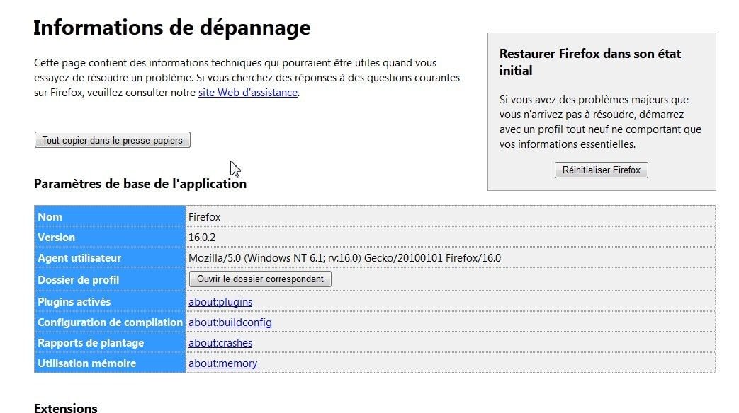Click 'Configuration de compilation' row label
The height and width of the screenshot is (413, 739).
[110, 322]
